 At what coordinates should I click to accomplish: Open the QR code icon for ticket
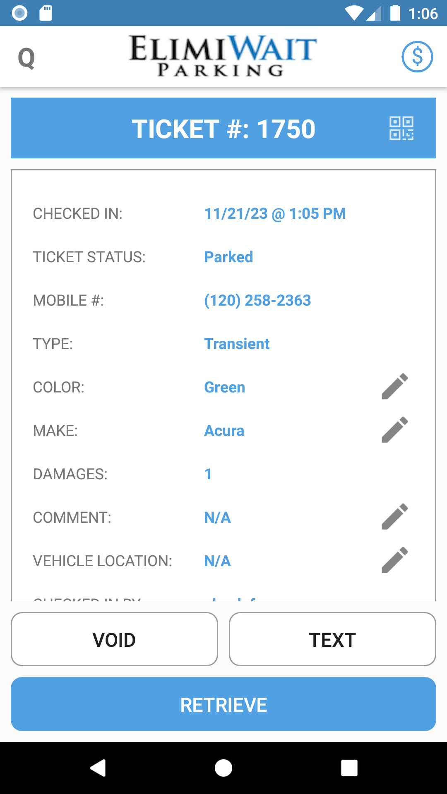point(401,128)
